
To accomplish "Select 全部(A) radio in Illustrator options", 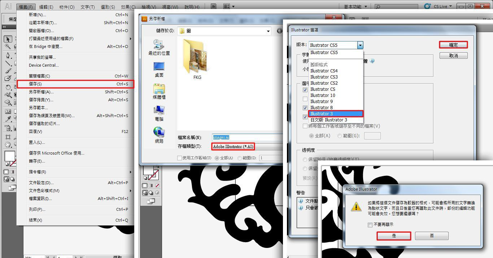I will coord(311,136).
